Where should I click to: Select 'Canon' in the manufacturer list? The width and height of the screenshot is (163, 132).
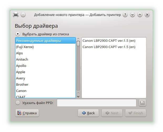tap(45, 91)
